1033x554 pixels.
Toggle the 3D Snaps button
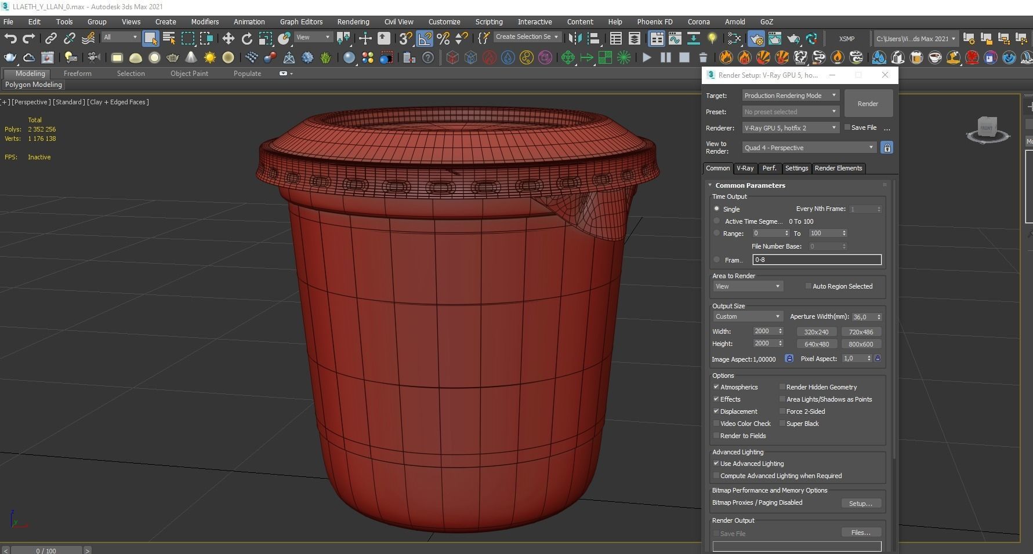(x=406, y=38)
